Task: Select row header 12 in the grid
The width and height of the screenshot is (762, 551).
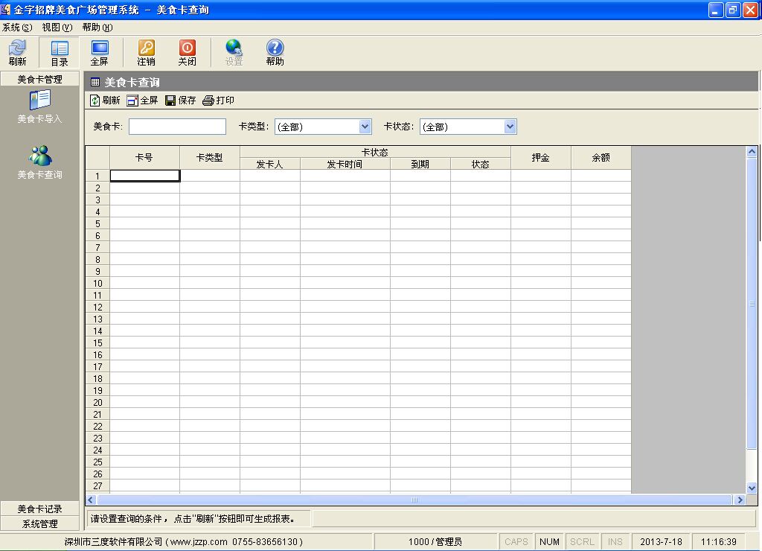Action: coord(97,308)
